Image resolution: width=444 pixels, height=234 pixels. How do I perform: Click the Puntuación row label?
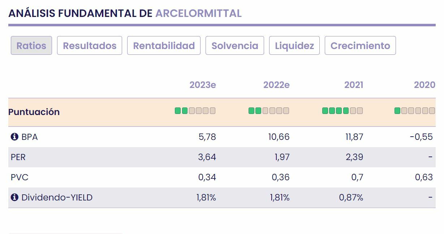point(34,112)
